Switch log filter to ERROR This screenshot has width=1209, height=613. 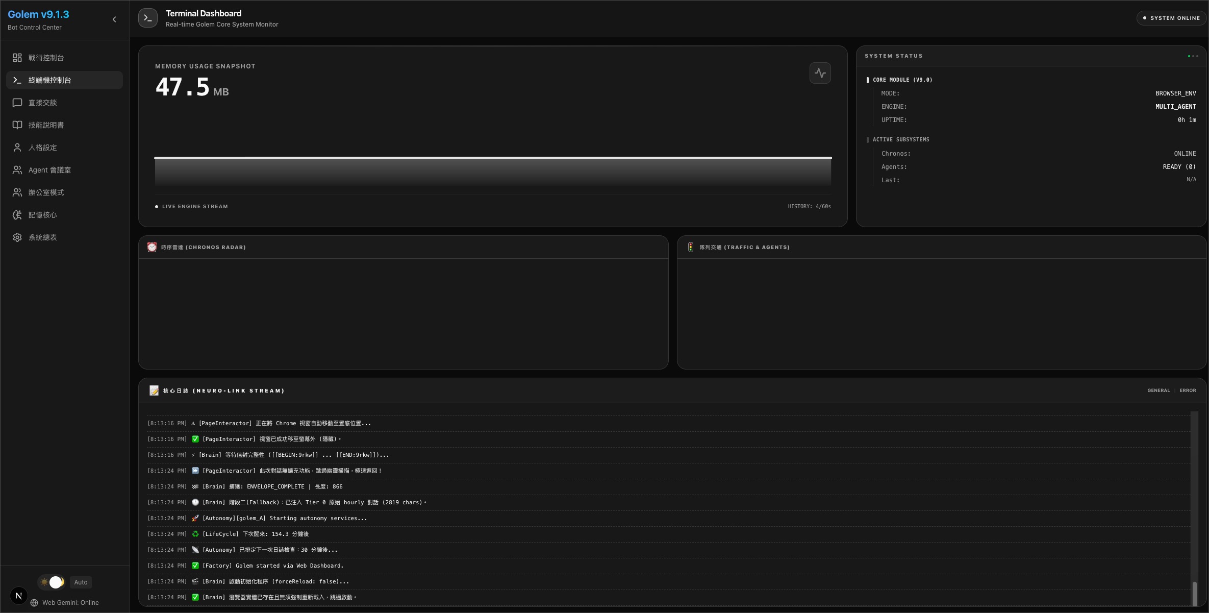[1188, 390]
